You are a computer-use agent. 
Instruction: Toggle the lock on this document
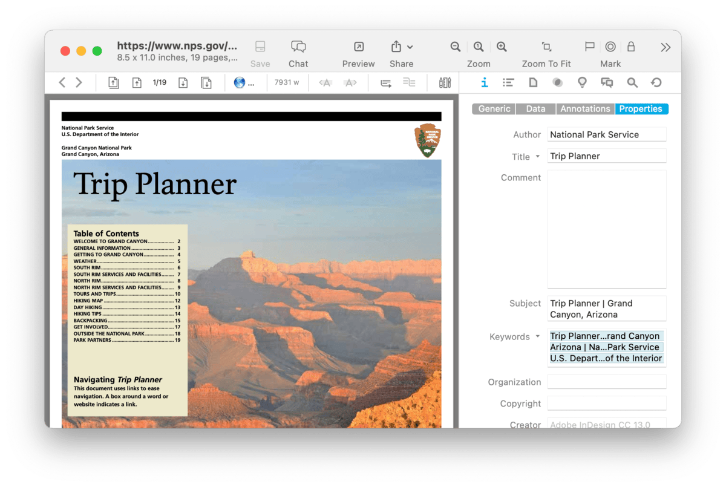click(631, 47)
